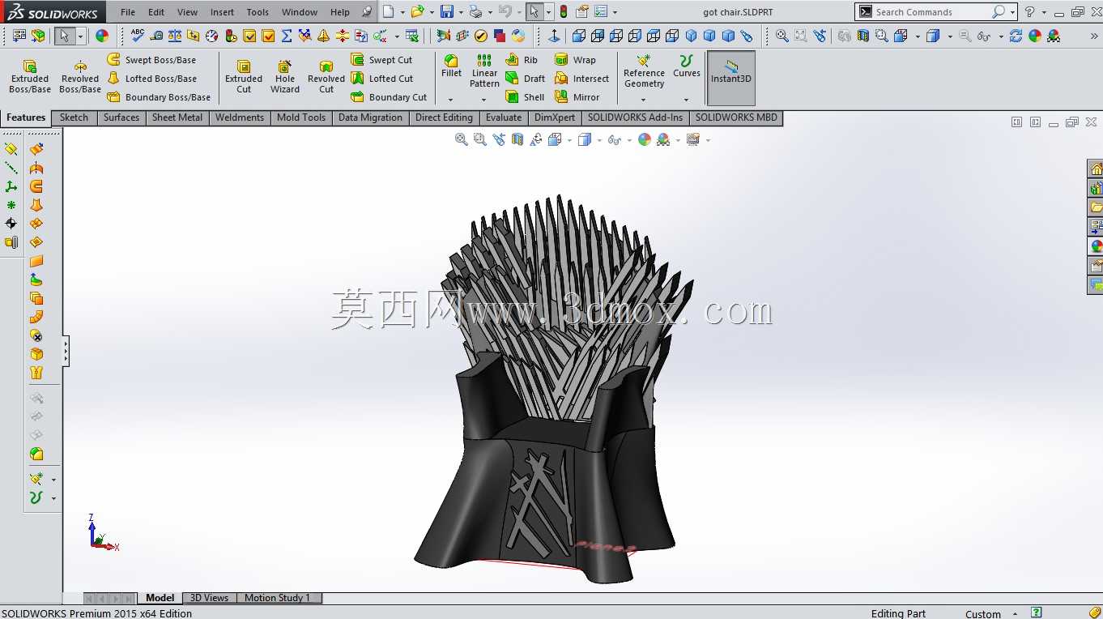Click the "Editing Part" status text
This screenshot has width=1103, height=619.
(x=898, y=613)
